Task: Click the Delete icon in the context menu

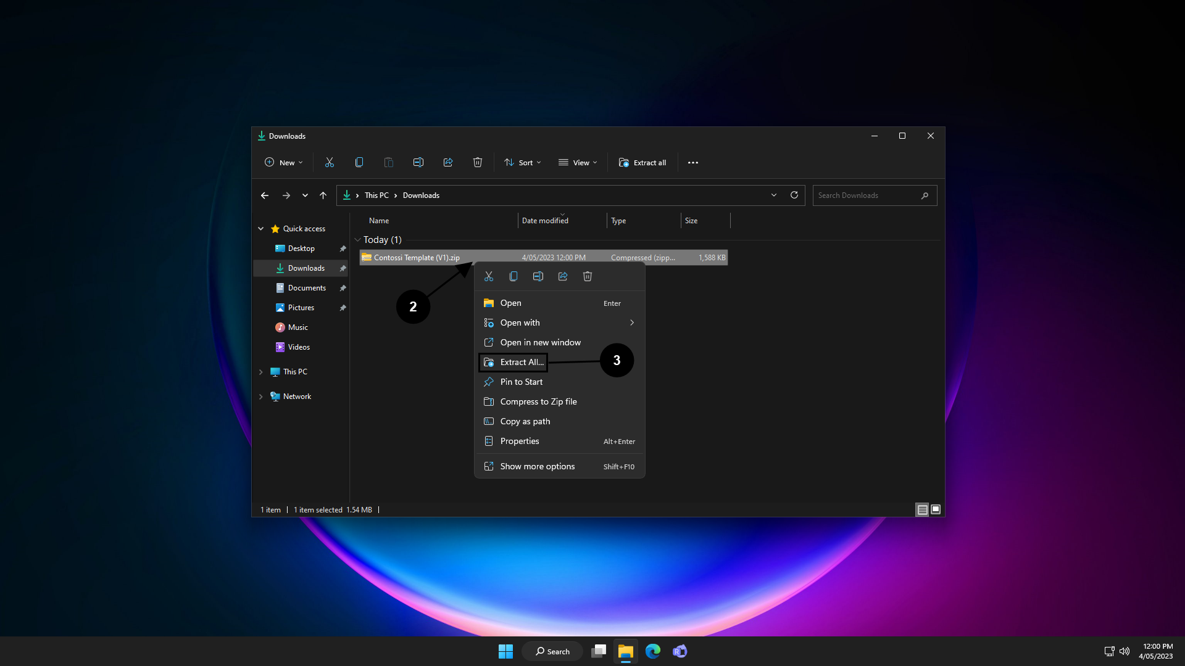Action: coord(588,276)
